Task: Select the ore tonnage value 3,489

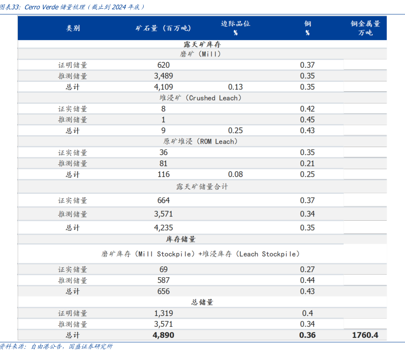Action: (x=163, y=76)
